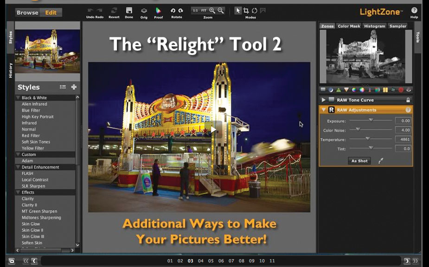Image resolution: width=429 pixels, height=267 pixels.
Task: Switch to the Histogram tab
Action: click(374, 26)
